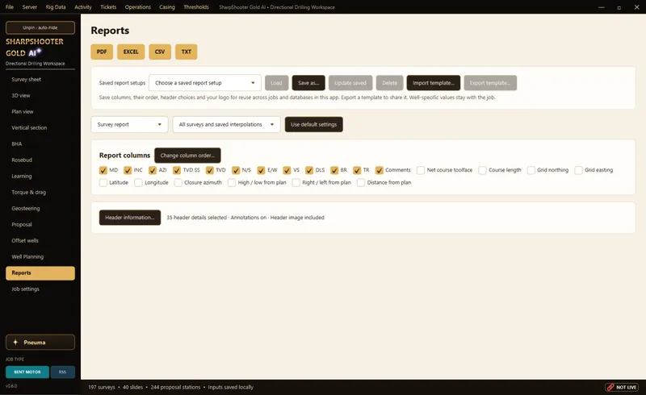
Task: Open the Rig Data menu
Action: click(56, 7)
